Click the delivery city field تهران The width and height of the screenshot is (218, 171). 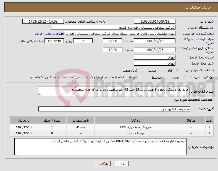pyautogui.click(x=155, y=63)
